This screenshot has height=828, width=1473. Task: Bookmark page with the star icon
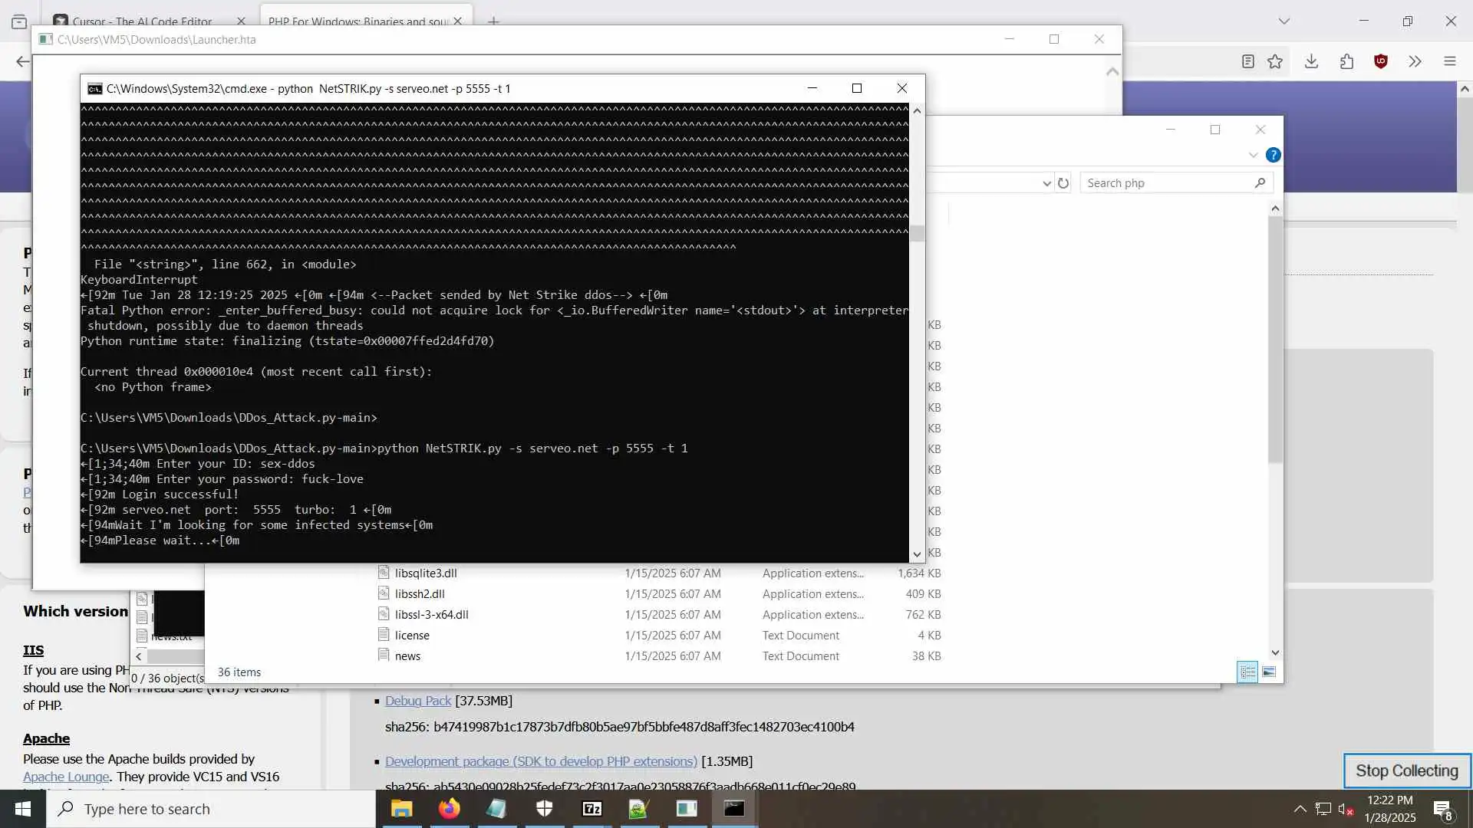pyautogui.click(x=1275, y=61)
